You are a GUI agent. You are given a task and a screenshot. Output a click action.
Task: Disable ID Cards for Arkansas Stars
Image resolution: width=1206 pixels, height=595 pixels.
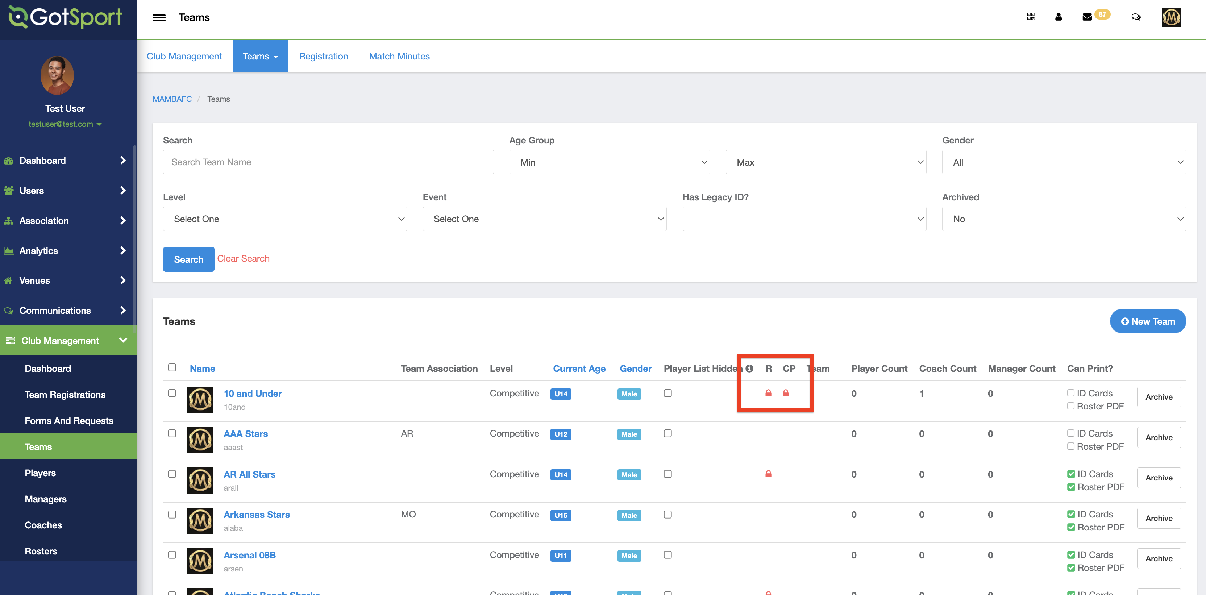tap(1071, 514)
